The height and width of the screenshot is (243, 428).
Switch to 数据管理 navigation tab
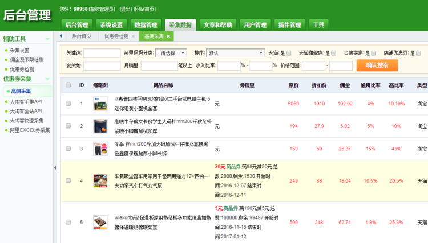[x=146, y=25]
